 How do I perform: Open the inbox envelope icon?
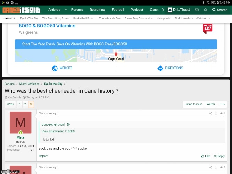pyautogui.click(x=196, y=10)
